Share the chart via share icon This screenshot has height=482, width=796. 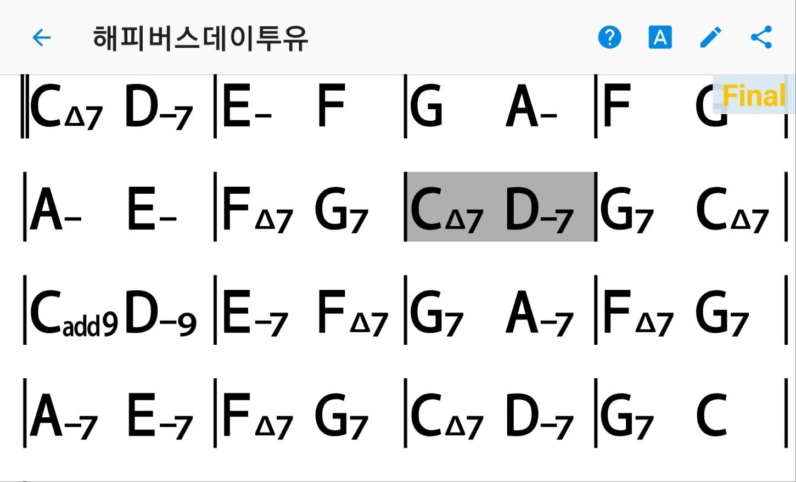[761, 37]
